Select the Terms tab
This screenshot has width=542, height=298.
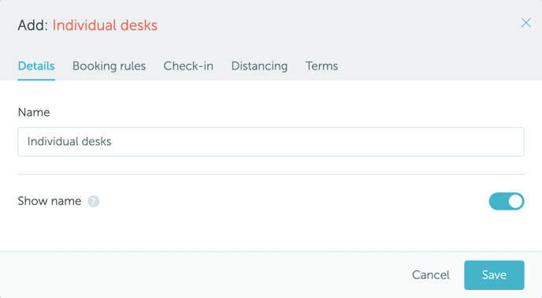click(x=321, y=65)
